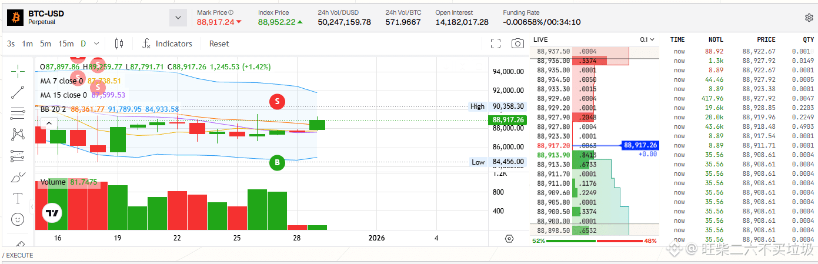Switch to the 5m timeframe
818x264 pixels.
[x=45, y=44]
